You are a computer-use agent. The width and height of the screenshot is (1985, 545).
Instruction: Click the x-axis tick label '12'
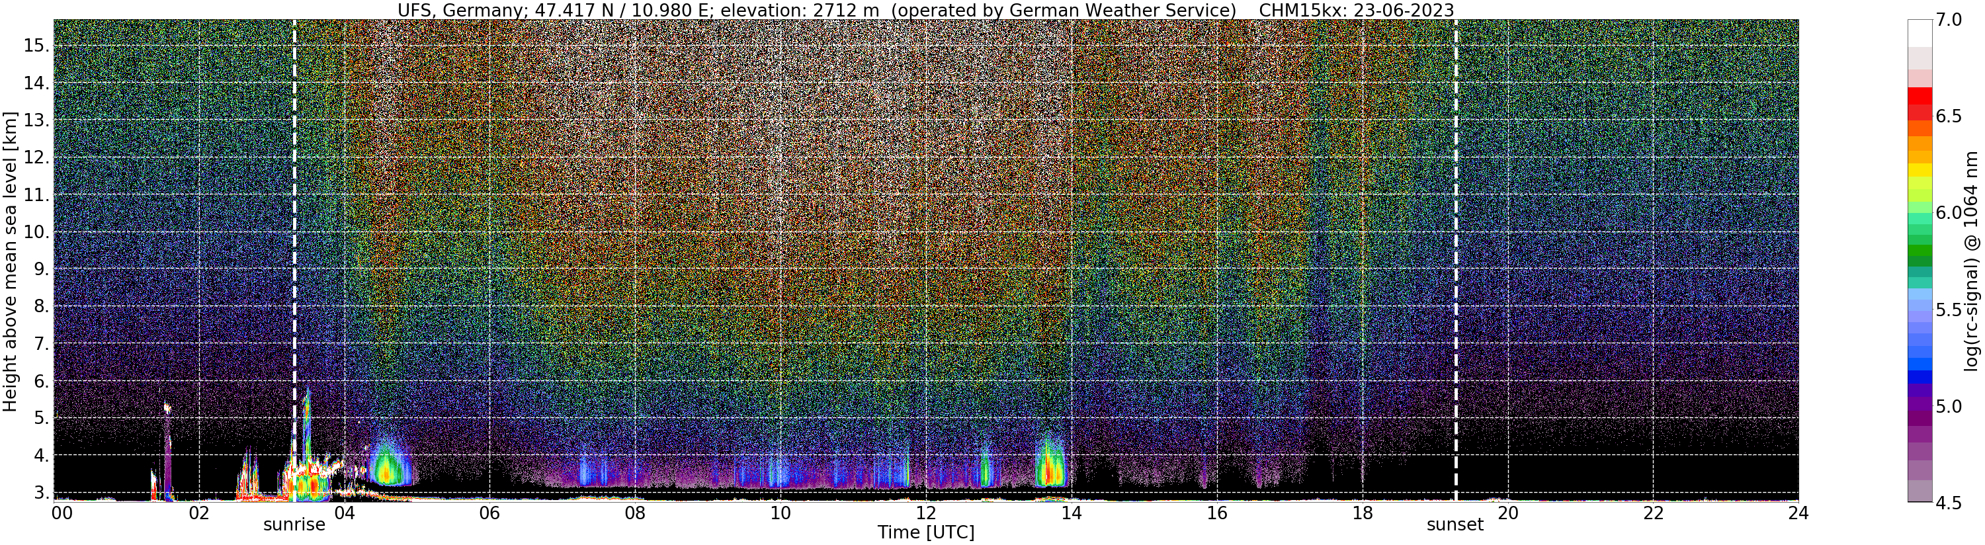pos(926,513)
